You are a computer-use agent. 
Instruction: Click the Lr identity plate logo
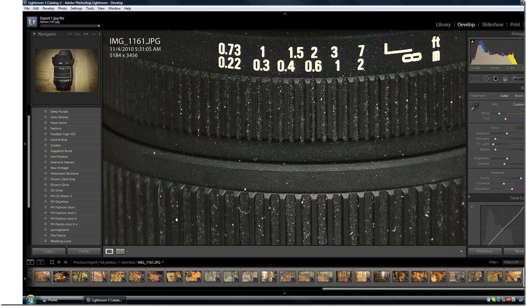(32, 22)
